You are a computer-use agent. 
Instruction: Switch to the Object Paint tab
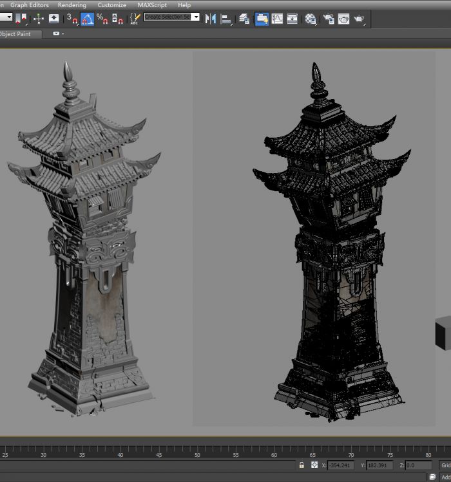(x=15, y=34)
